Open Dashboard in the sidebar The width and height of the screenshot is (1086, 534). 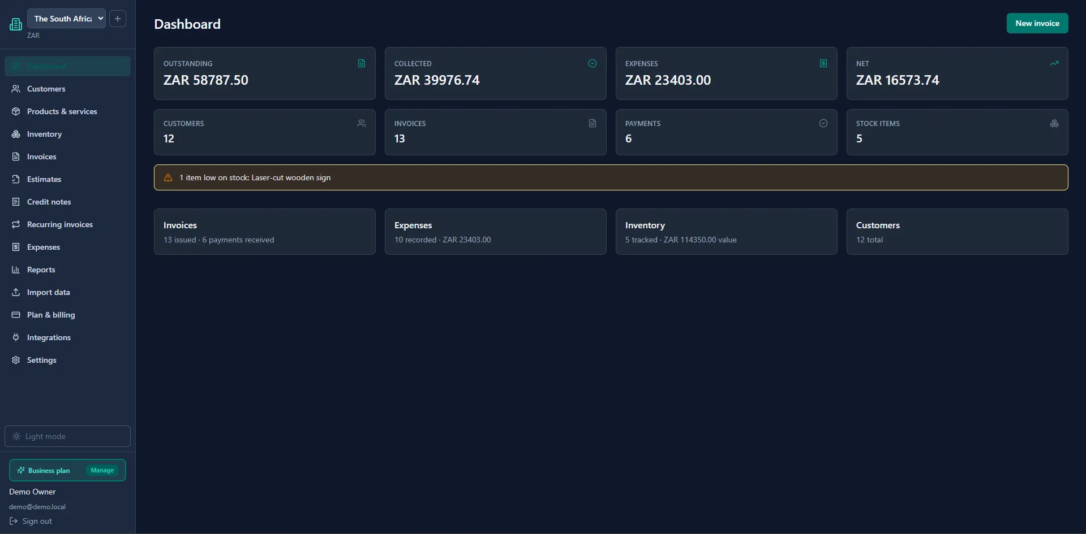click(x=67, y=66)
